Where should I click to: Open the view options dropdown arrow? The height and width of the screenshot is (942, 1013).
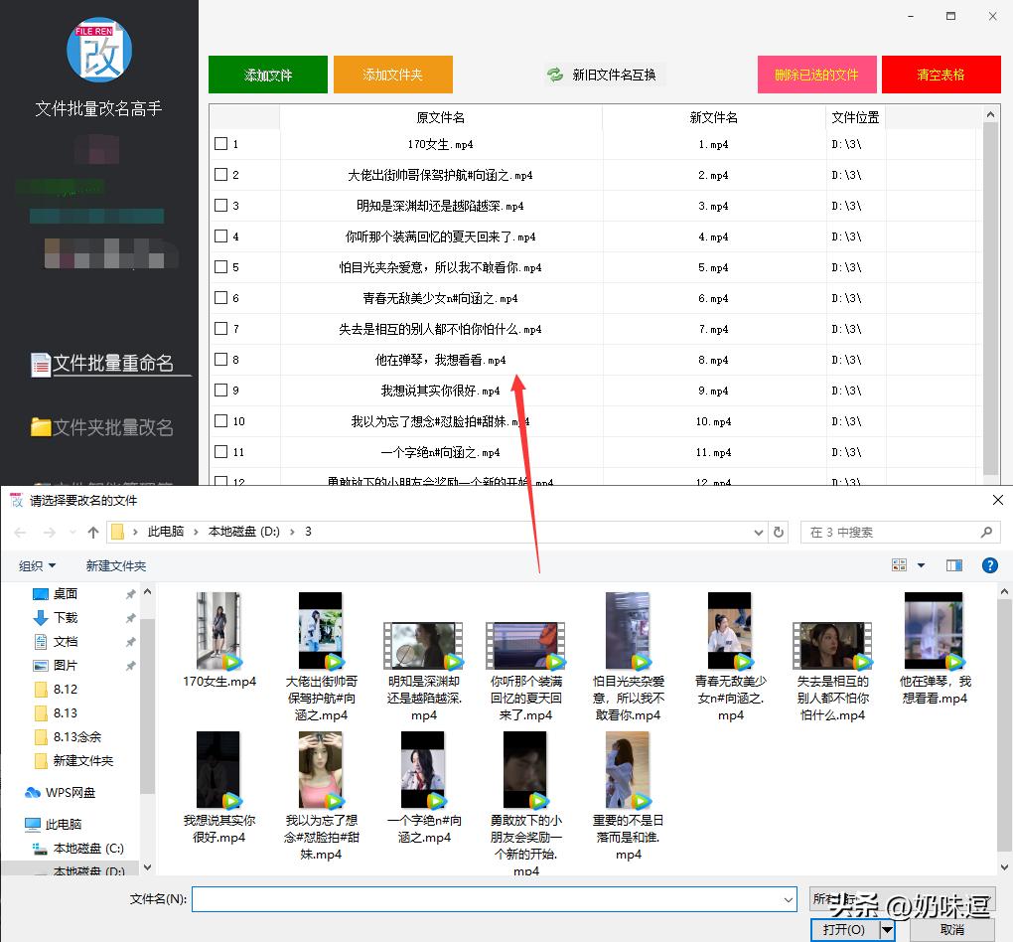(x=919, y=564)
